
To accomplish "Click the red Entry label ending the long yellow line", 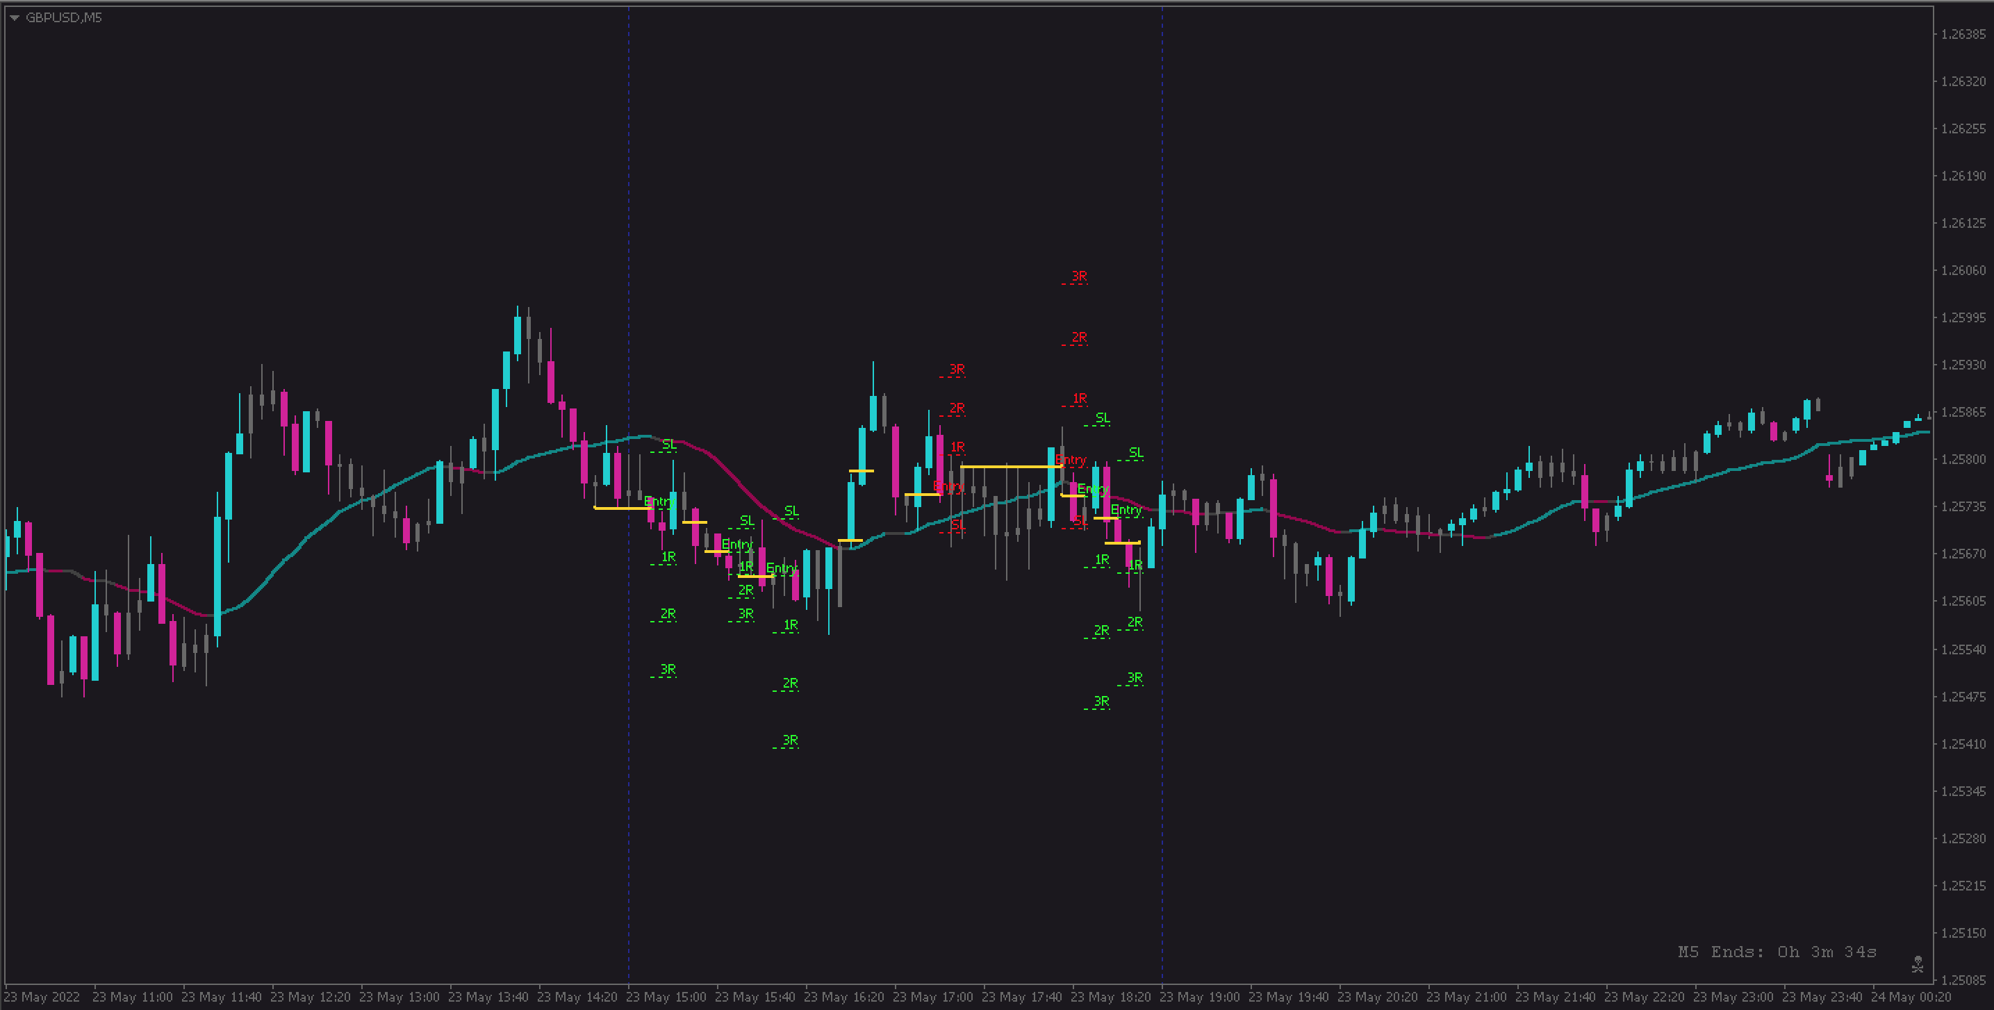I will pos(1071,460).
